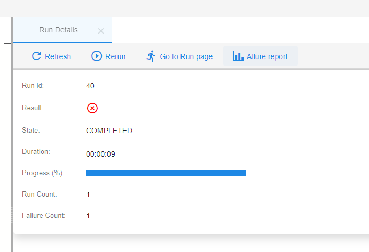Close the Run Details tab
The width and height of the screenshot is (369, 252).
tap(101, 31)
